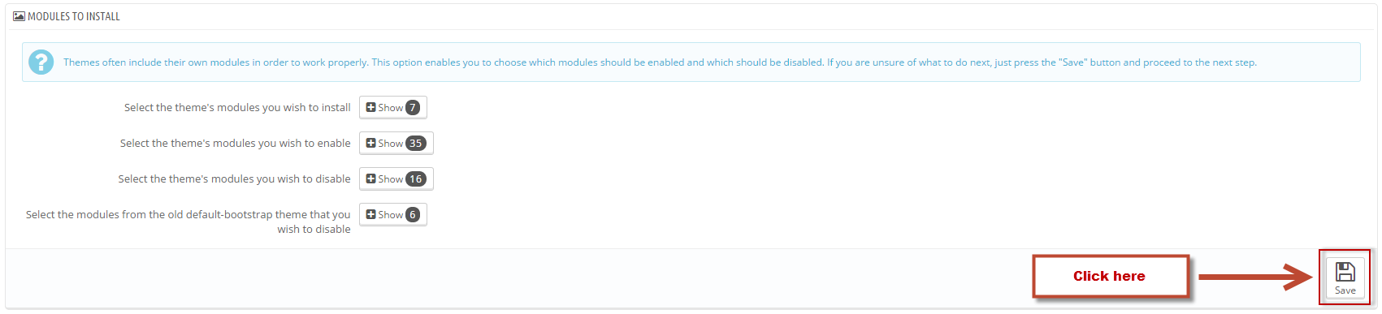
Task: Click the 'Modules To Install' panel heading
Action: pyautogui.click(x=74, y=16)
